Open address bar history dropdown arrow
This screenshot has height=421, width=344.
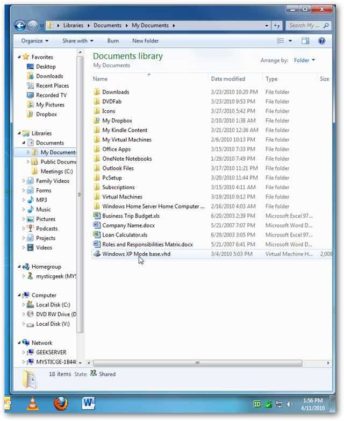coord(267,25)
